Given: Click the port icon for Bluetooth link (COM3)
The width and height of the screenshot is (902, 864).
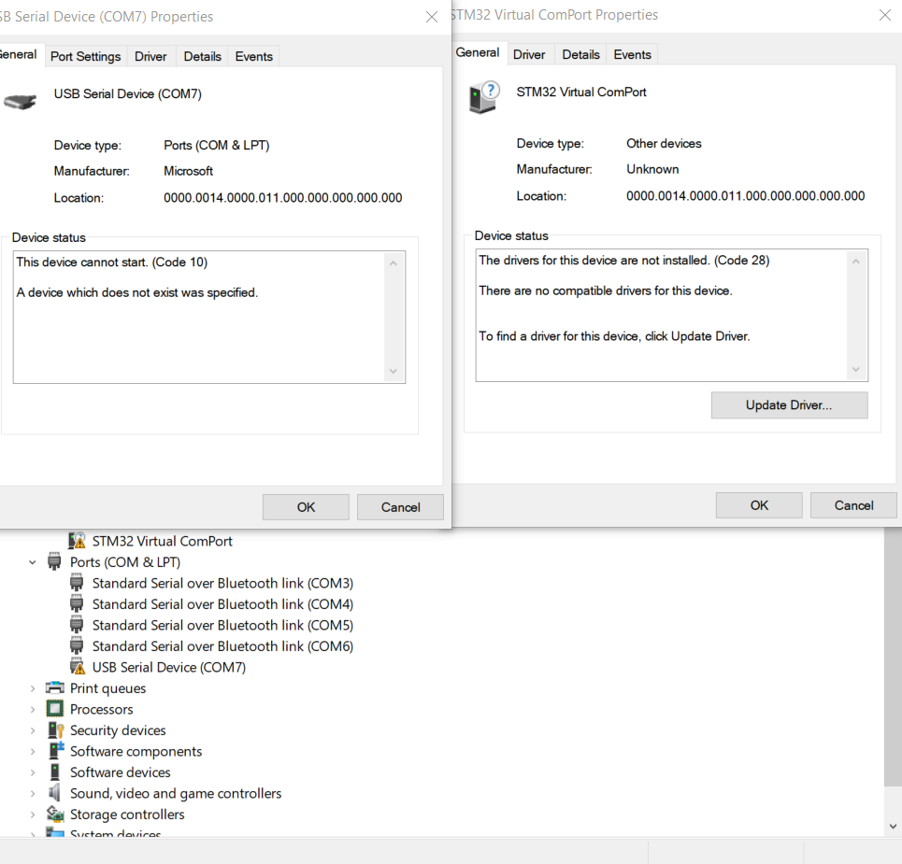Looking at the screenshot, I should pos(77,583).
